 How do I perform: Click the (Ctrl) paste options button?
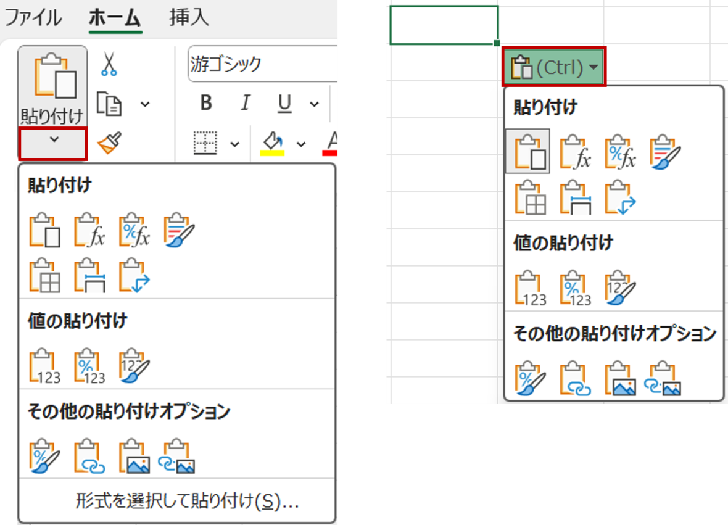[554, 67]
